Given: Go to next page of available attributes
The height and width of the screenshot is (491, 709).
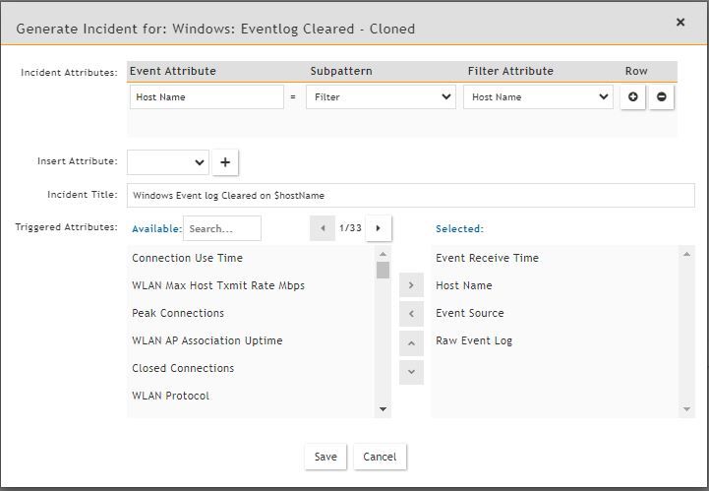Looking at the screenshot, I should coord(379,228).
